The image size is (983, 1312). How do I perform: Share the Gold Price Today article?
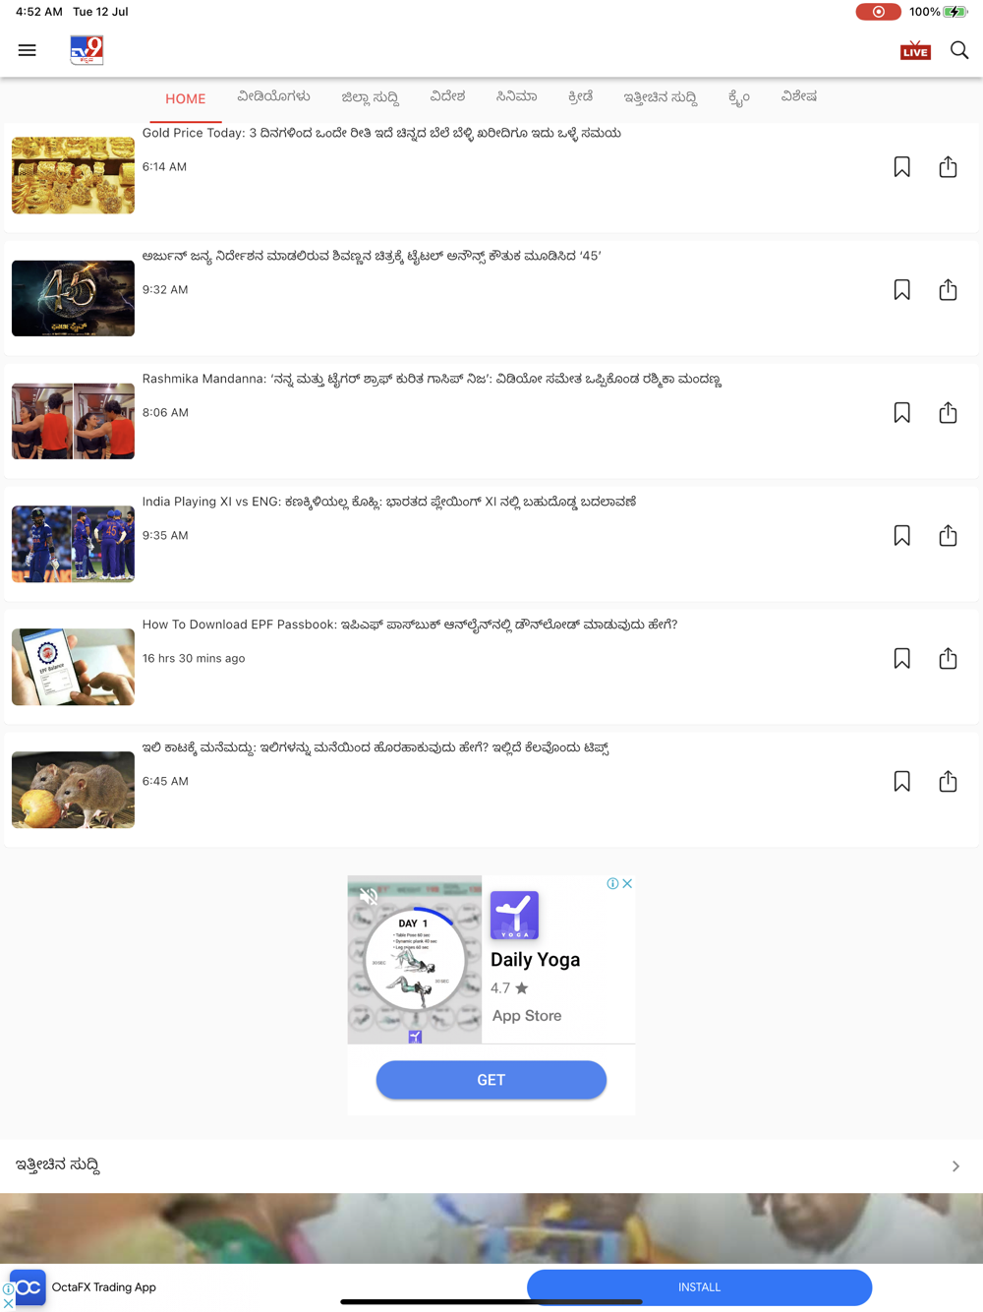[948, 167]
